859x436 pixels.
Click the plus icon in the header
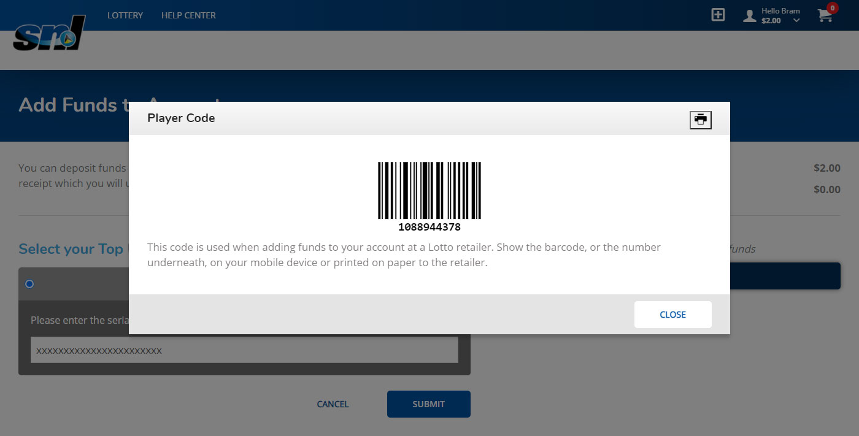point(718,15)
